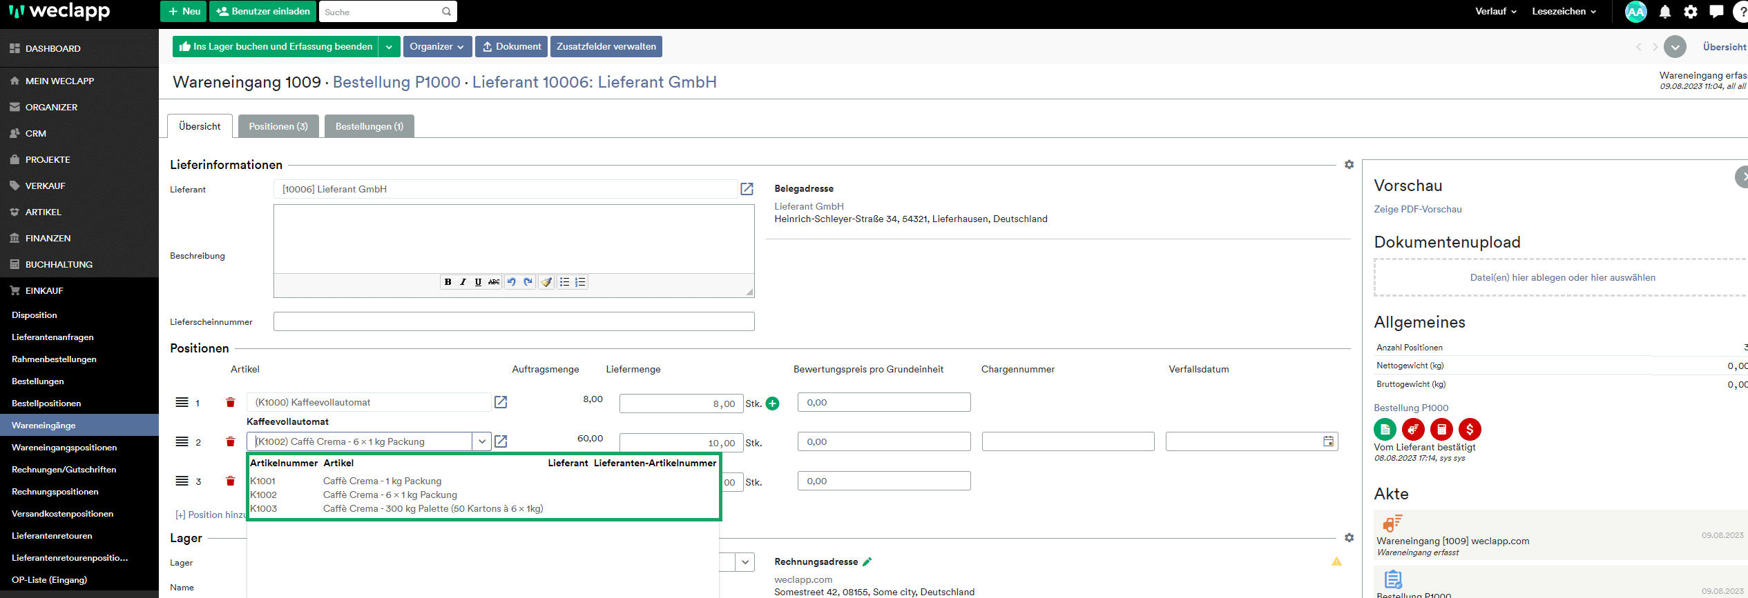This screenshot has width=1748, height=598.
Task: Click the Liefermenge field showing 10,00
Action: pos(681,443)
